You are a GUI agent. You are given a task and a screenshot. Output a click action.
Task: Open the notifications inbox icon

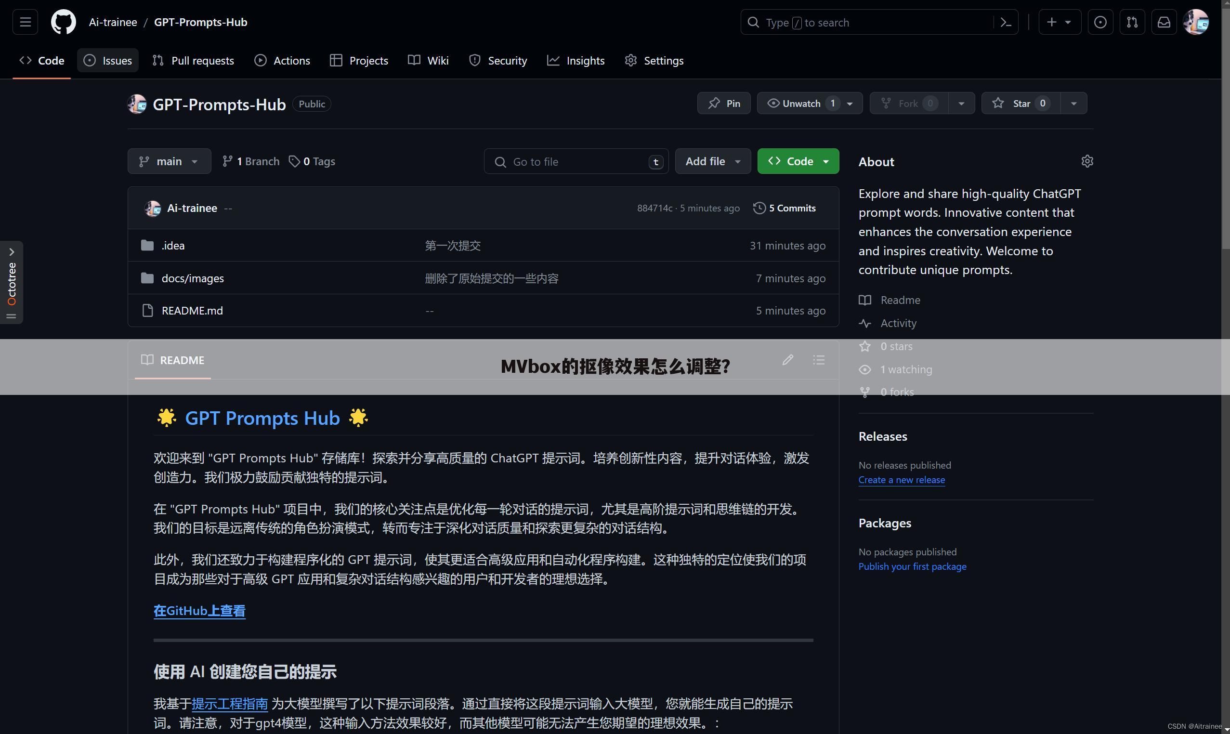tap(1164, 22)
